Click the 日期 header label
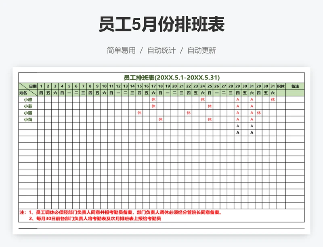Image resolution: width=323 pixels, height=247 pixels. coord(33,86)
